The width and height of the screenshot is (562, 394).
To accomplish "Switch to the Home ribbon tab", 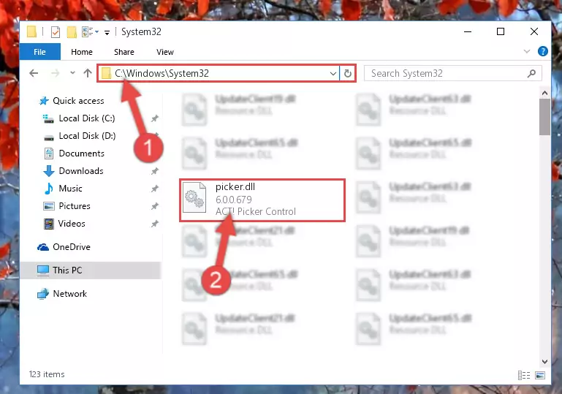I will [82, 52].
